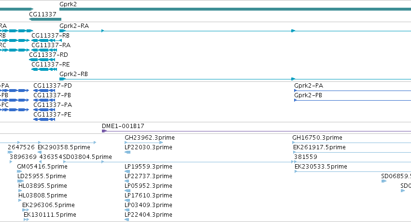Click the CG11337-RB transcript glyph
This screenshot has width=411, height=222.
46,40
